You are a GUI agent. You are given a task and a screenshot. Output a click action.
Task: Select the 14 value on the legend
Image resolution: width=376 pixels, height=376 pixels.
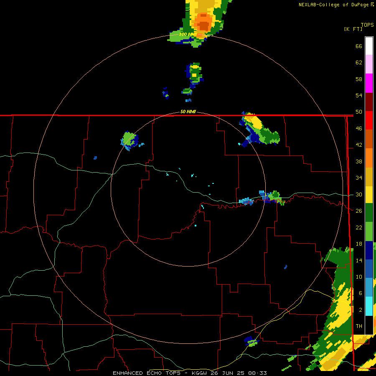pos(359,260)
